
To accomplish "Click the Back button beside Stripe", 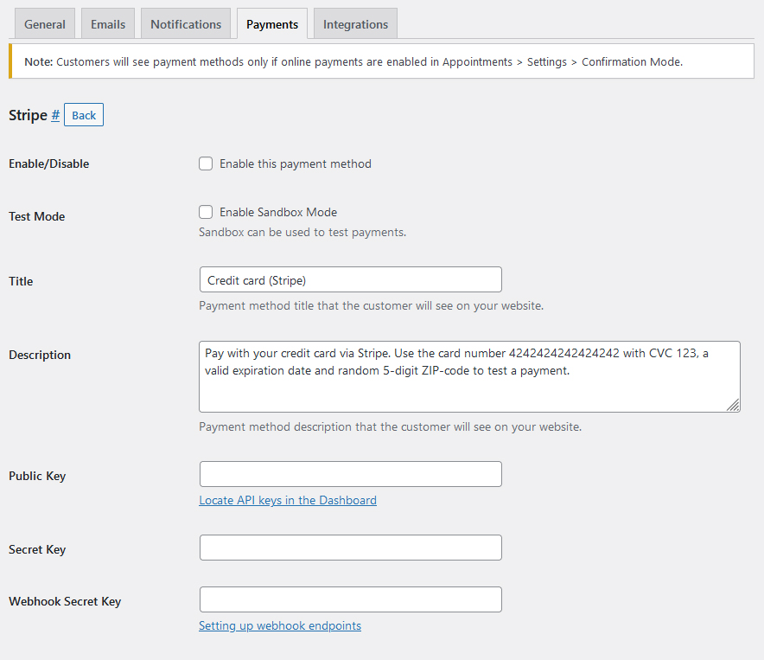I will pos(84,115).
